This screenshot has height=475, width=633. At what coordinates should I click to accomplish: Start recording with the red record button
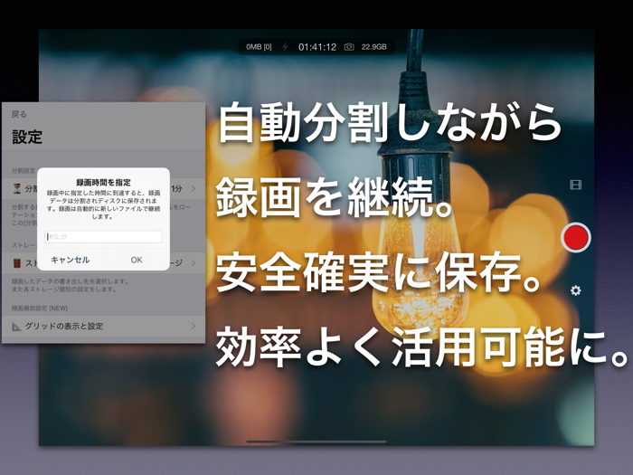pyautogui.click(x=576, y=237)
